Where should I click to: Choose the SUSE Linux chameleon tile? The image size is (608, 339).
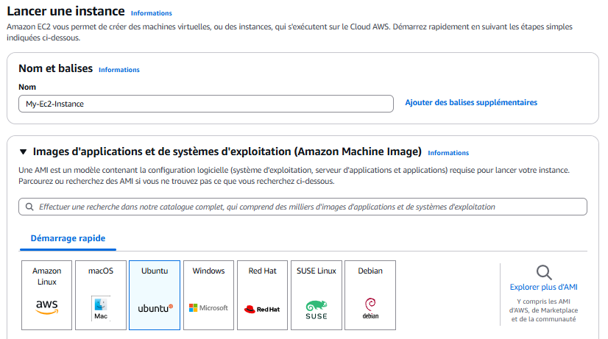[317, 295]
